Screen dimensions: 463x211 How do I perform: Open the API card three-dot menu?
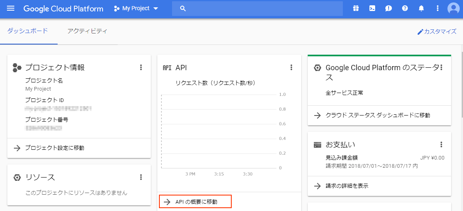(x=291, y=68)
